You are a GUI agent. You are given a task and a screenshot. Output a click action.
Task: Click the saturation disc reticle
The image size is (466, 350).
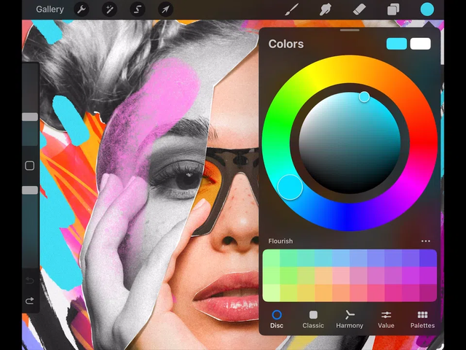(364, 97)
